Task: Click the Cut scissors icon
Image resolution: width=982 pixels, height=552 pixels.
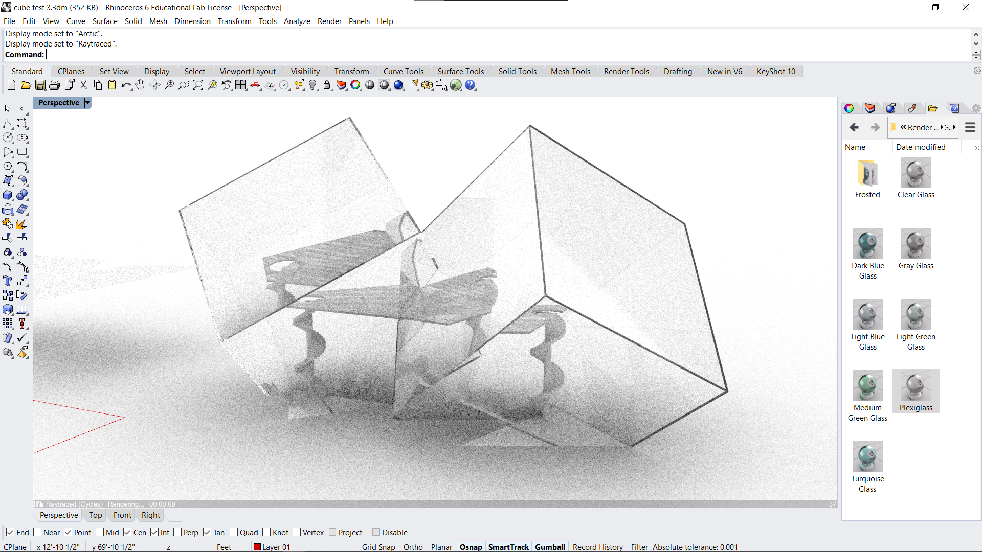Action: tap(83, 85)
